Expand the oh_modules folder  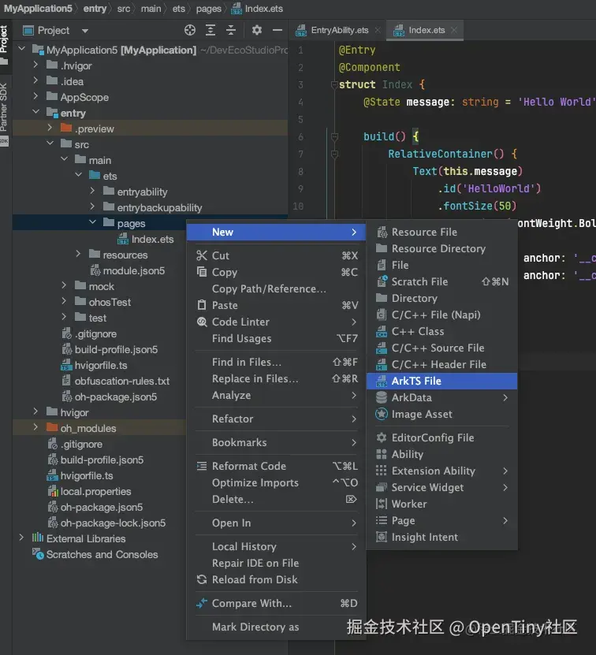(35, 427)
